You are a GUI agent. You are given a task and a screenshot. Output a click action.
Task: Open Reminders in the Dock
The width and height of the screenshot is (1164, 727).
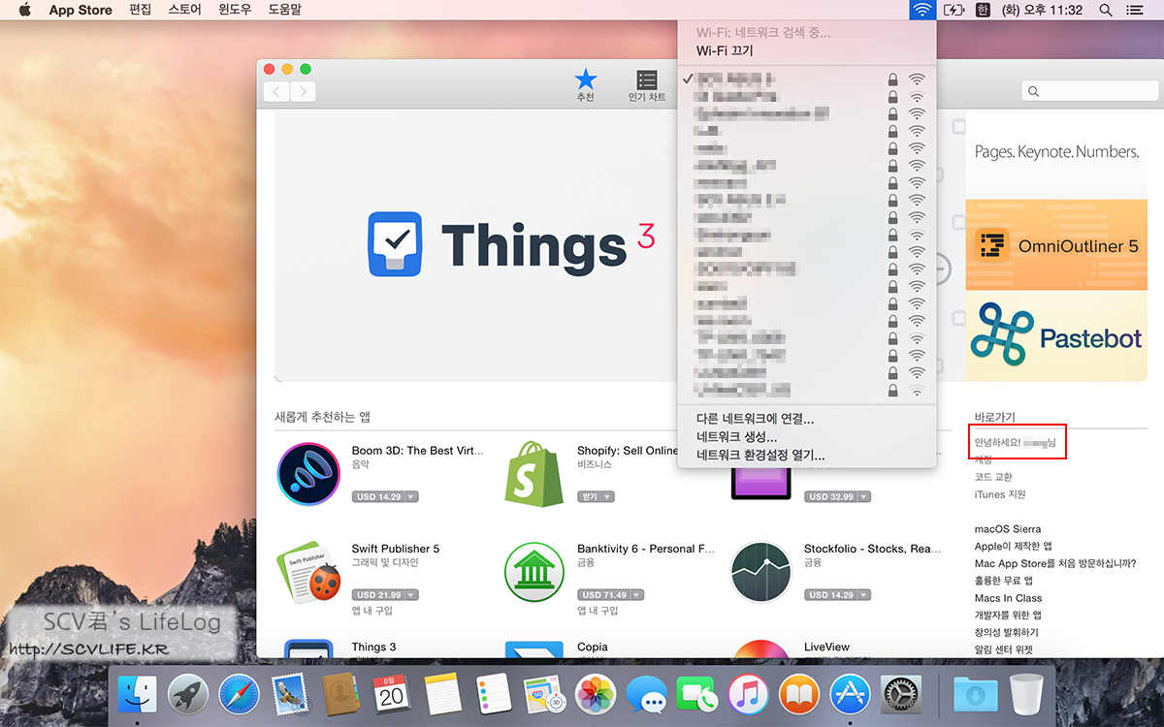[x=494, y=694]
